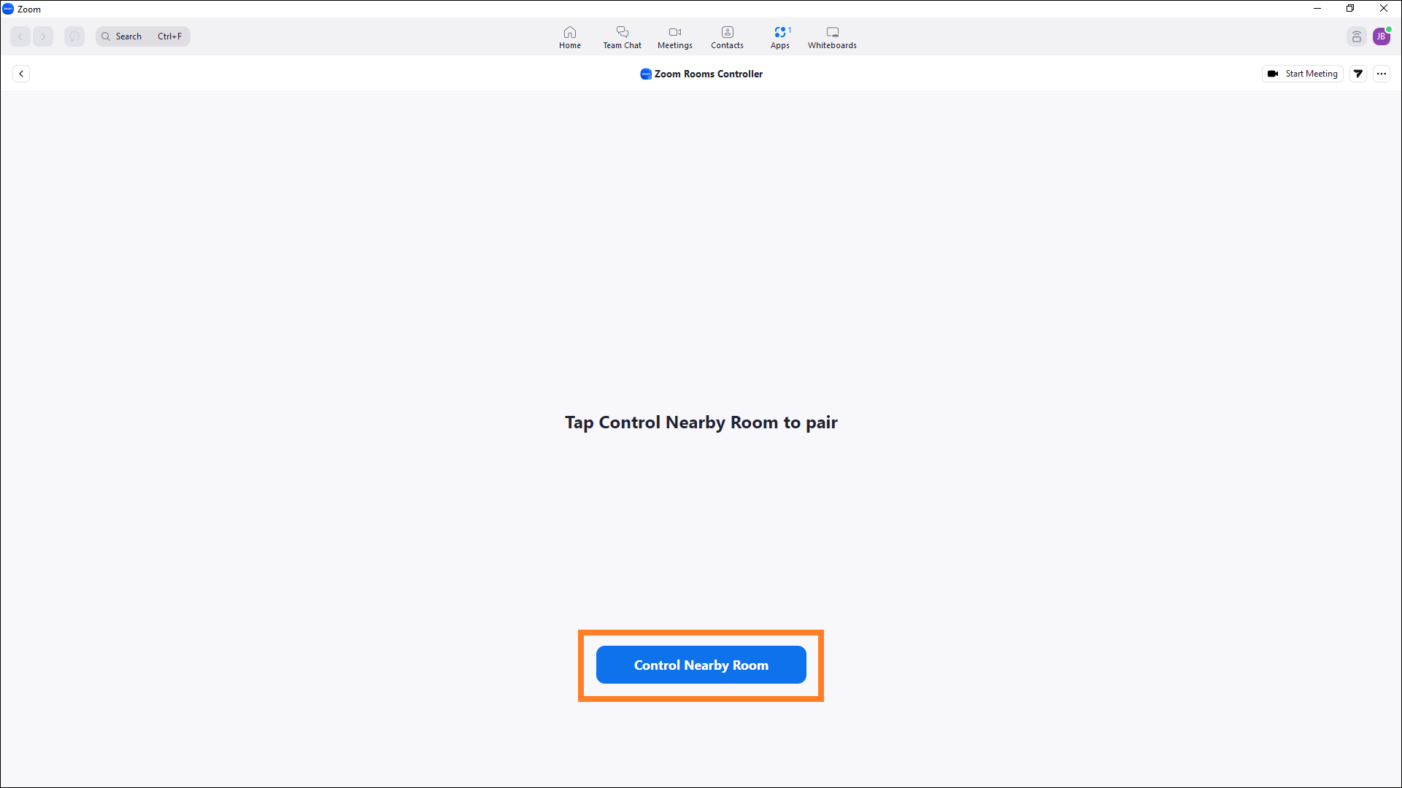Click the icon left of the JB avatar
1402x788 pixels.
coord(1357,36)
